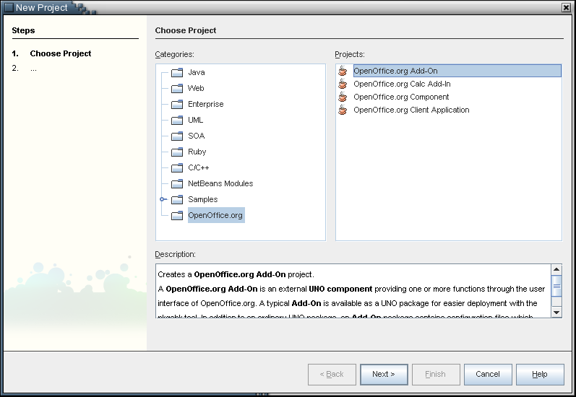Click the SOA category folder icon
The image size is (576, 397).
click(177, 136)
